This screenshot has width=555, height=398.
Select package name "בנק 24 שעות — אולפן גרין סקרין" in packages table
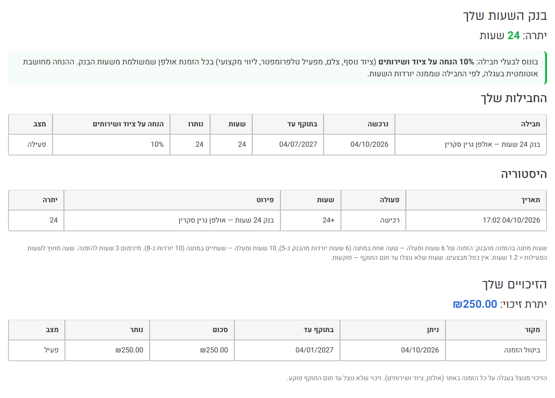[493, 144]
